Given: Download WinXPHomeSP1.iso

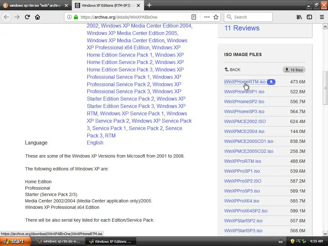Looking at the screenshot, I should pyautogui.click(x=244, y=92).
